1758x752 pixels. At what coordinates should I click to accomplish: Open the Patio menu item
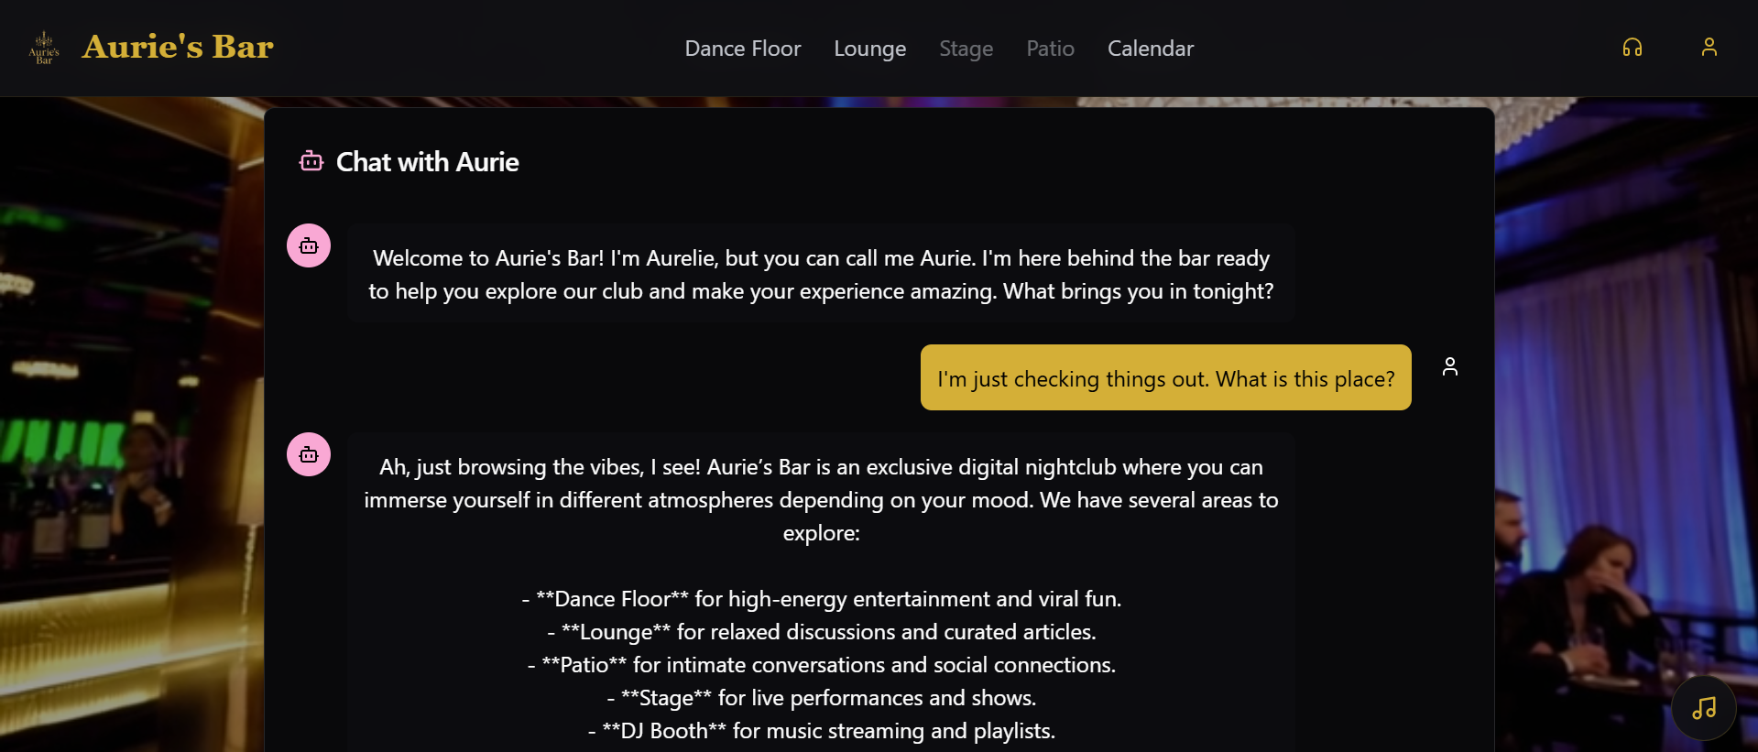1050,48
